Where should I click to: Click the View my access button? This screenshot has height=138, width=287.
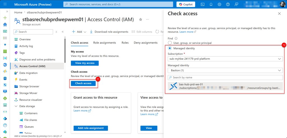tap(85, 63)
